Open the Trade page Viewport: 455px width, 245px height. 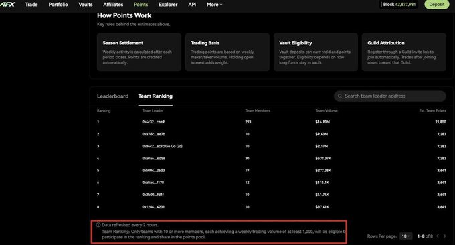pyautogui.click(x=31, y=5)
